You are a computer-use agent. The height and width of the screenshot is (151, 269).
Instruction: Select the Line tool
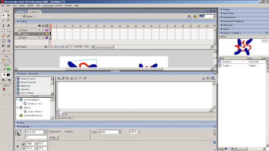point(3,21)
